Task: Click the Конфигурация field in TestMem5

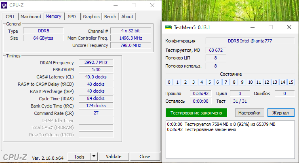Action: [x=250, y=41]
